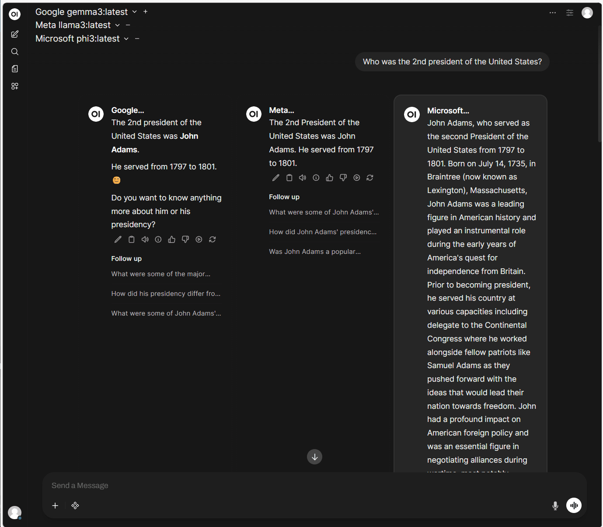The image size is (603, 527).
Task: Open the user profile menu at top right
Action: click(587, 13)
